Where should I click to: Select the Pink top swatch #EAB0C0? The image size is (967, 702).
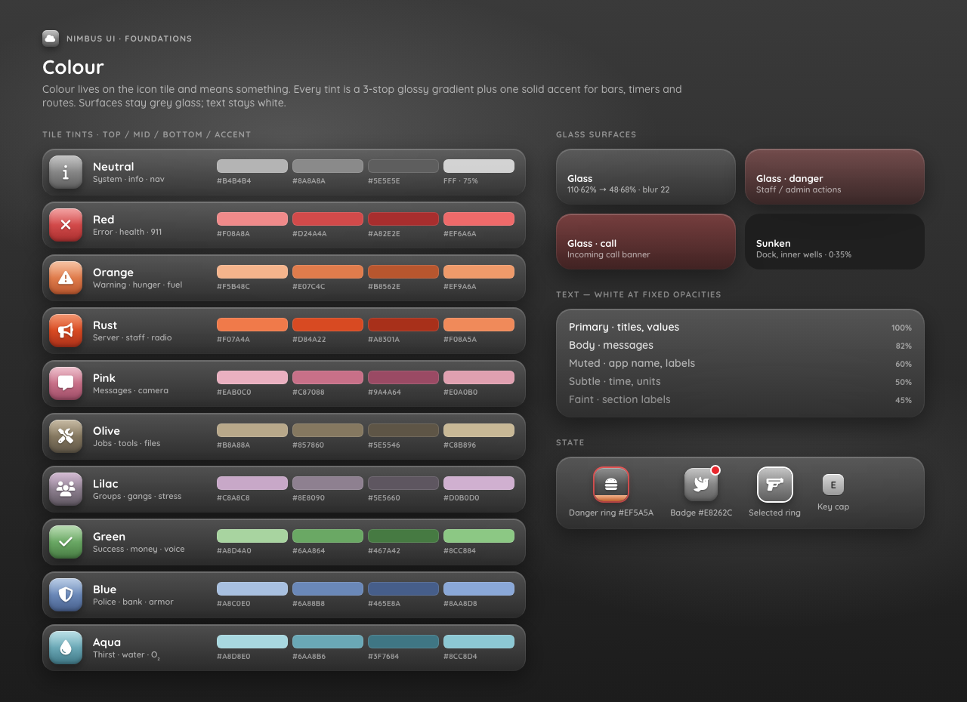click(252, 377)
